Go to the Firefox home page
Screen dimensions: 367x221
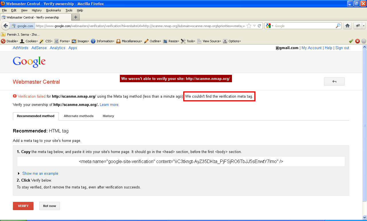[348, 26]
